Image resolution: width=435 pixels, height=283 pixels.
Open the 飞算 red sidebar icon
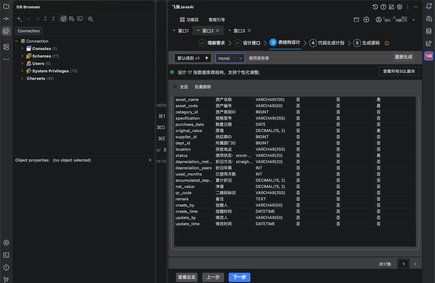pos(429,56)
